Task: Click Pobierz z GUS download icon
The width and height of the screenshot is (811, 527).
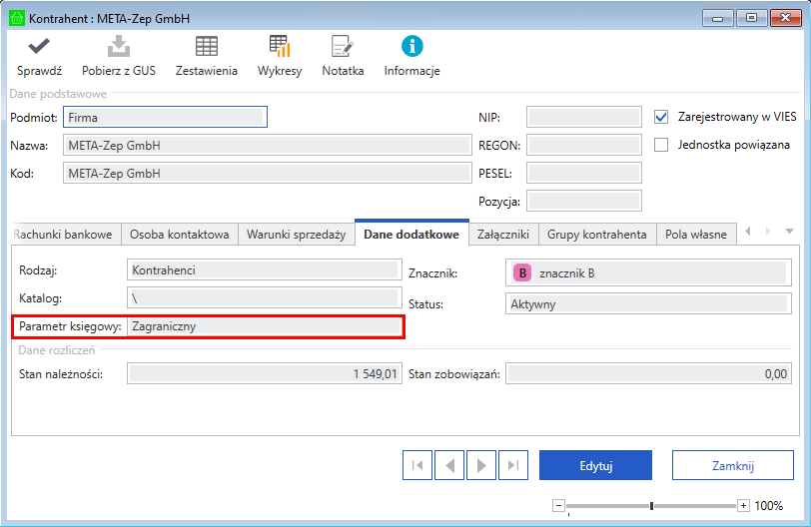Action: click(x=118, y=46)
